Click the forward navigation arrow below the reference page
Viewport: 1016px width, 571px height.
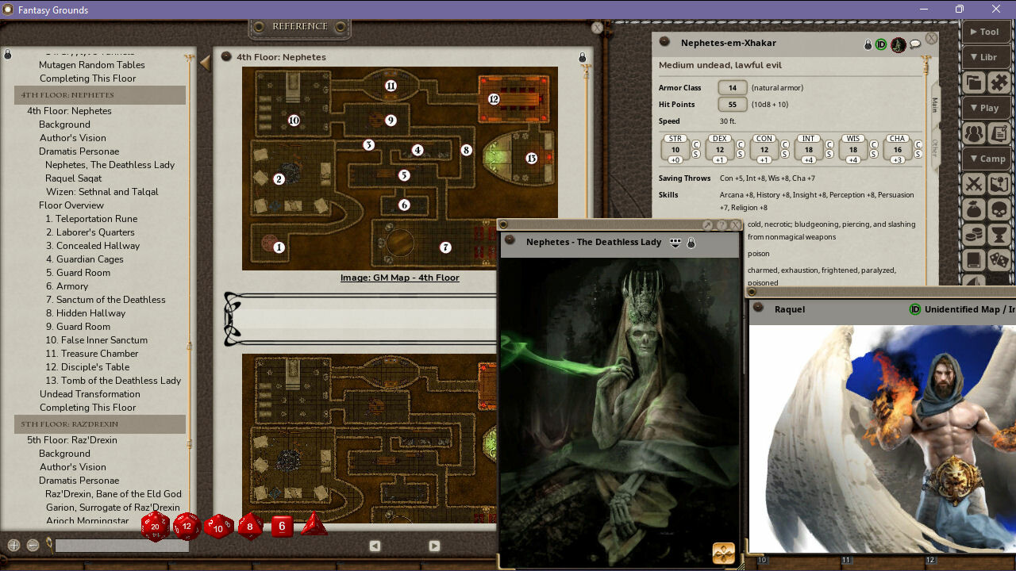click(x=434, y=546)
